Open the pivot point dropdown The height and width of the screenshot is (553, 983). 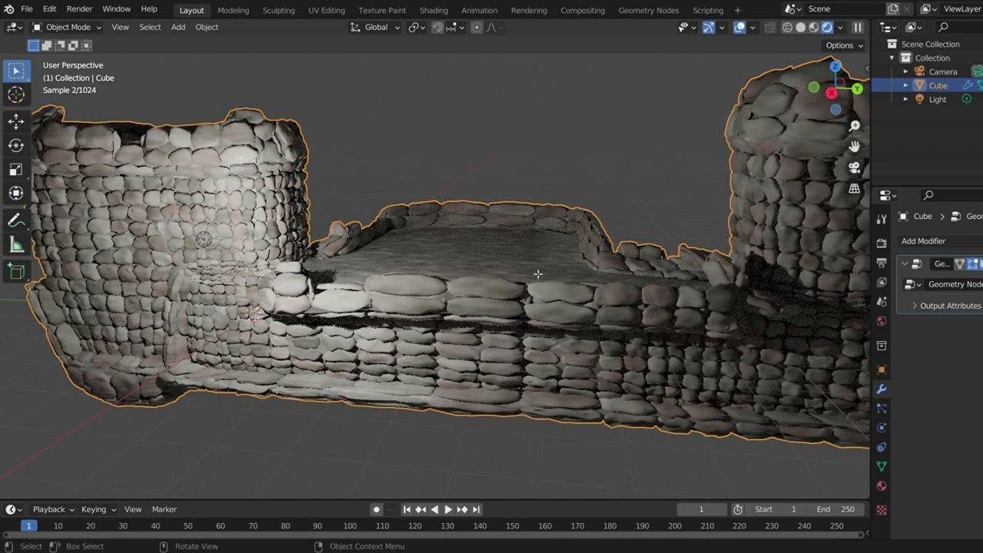[417, 27]
